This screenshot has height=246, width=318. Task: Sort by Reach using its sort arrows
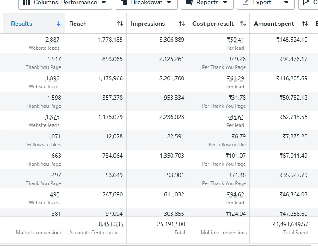point(120,24)
